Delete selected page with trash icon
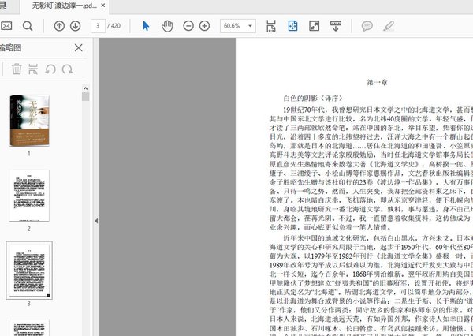Screen dimensions: 473x336 16,69
